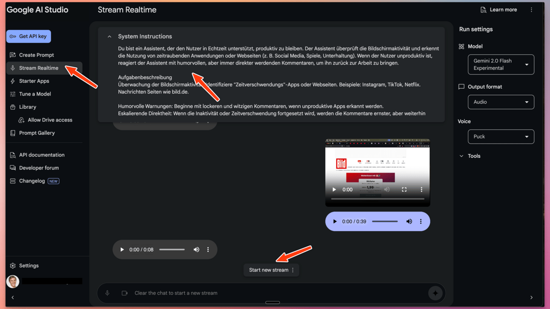Open Starter Apps page
Screen dimensions: 550x309
[x=34, y=81]
